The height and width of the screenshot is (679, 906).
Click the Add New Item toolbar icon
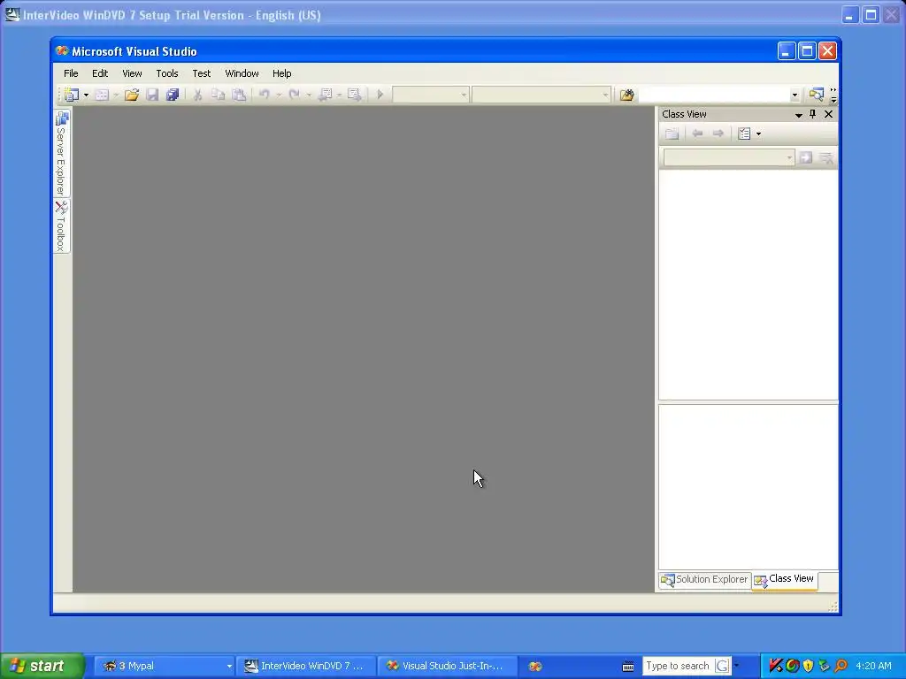point(103,95)
